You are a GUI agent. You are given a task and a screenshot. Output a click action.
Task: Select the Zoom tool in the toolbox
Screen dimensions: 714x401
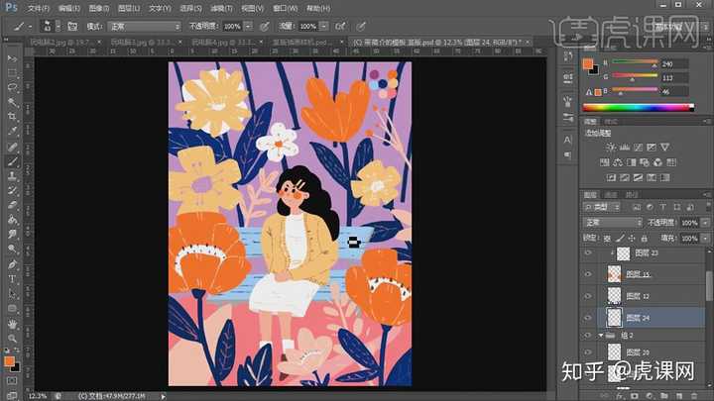(x=12, y=339)
